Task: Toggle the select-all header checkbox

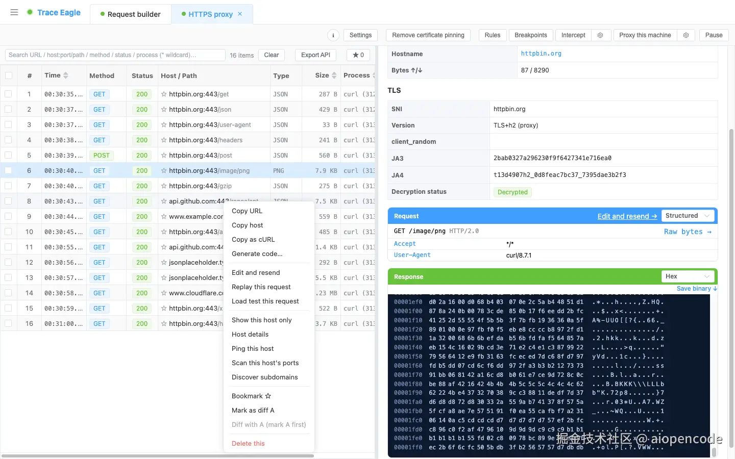Action: tap(9, 75)
